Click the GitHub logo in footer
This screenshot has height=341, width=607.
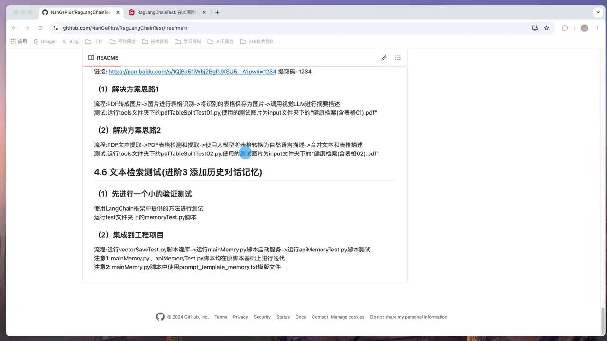click(x=160, y=317)
